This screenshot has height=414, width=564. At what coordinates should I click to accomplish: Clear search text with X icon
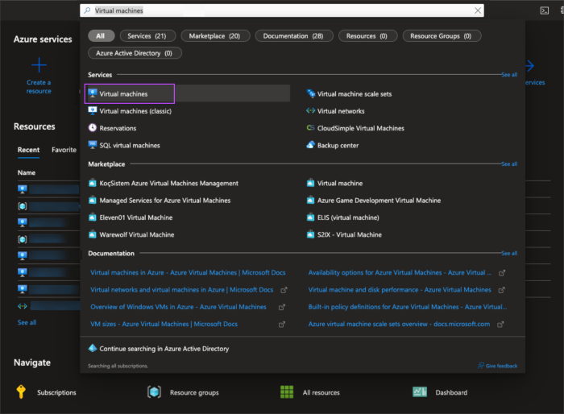click(x=478, y=10)
